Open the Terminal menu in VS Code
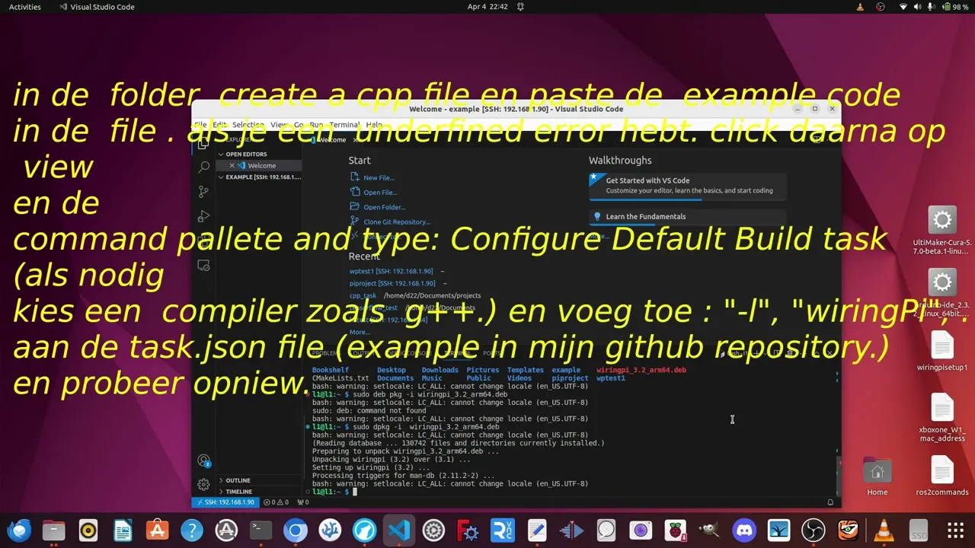This screenshot has height=548, width=975. tap(344, 125)
